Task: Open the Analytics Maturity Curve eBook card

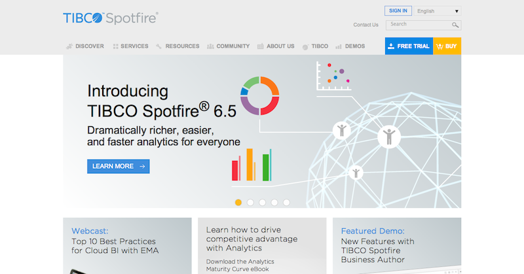Action: point(262,246)
